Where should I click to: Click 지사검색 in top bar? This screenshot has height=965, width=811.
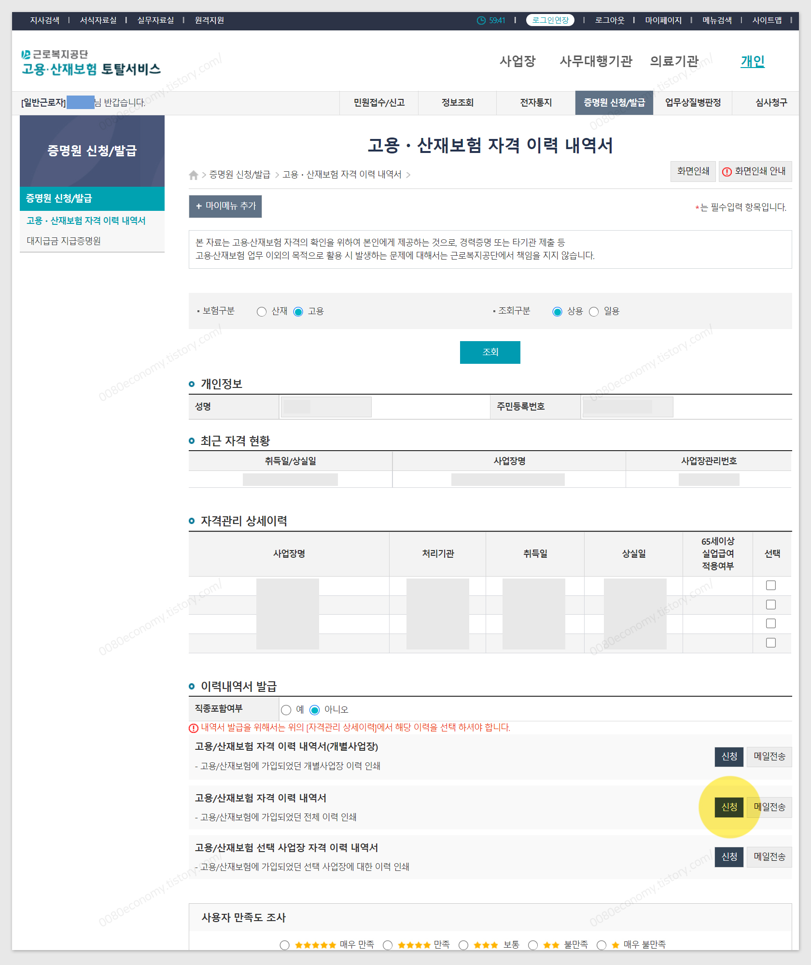45,20
